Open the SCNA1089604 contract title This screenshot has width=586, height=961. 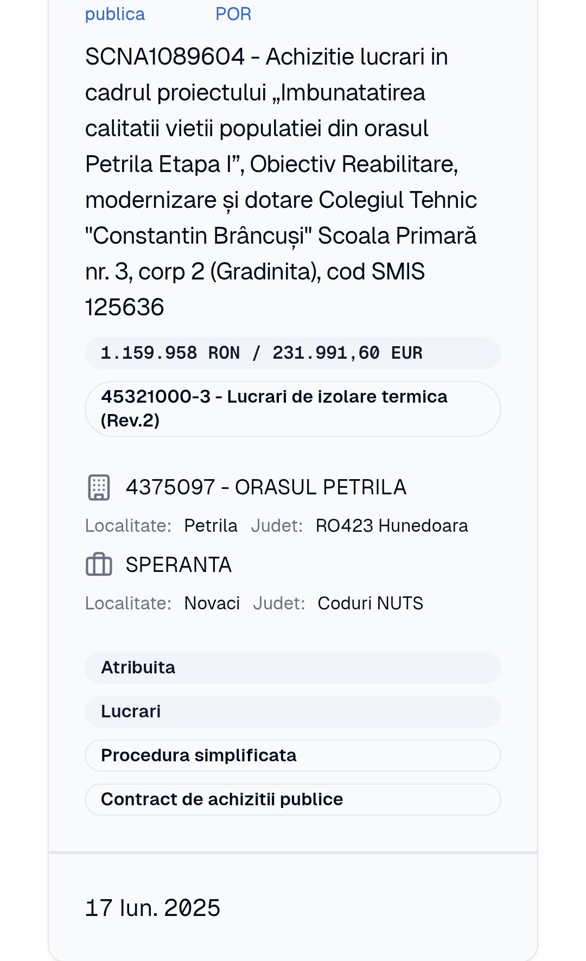(x=281, y=182)
